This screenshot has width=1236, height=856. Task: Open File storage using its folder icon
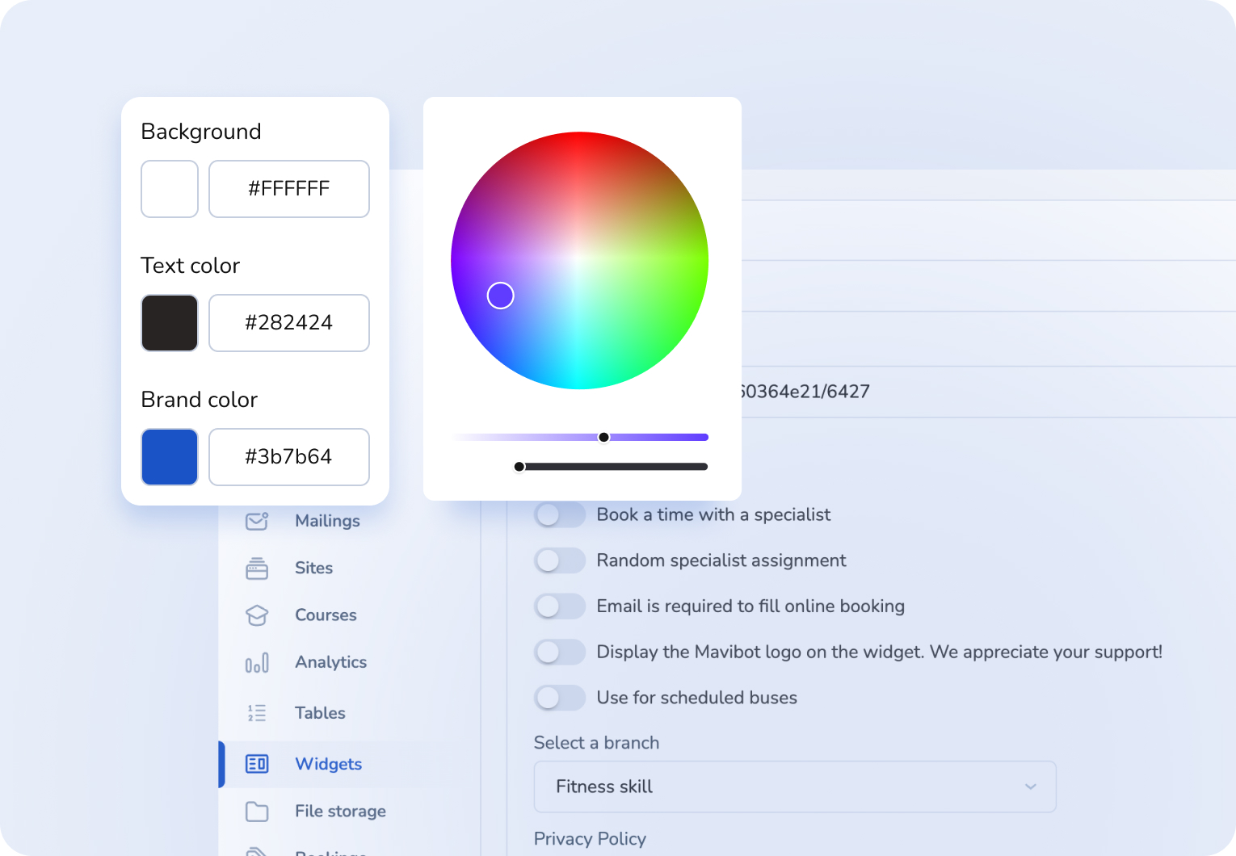point(257,811)
